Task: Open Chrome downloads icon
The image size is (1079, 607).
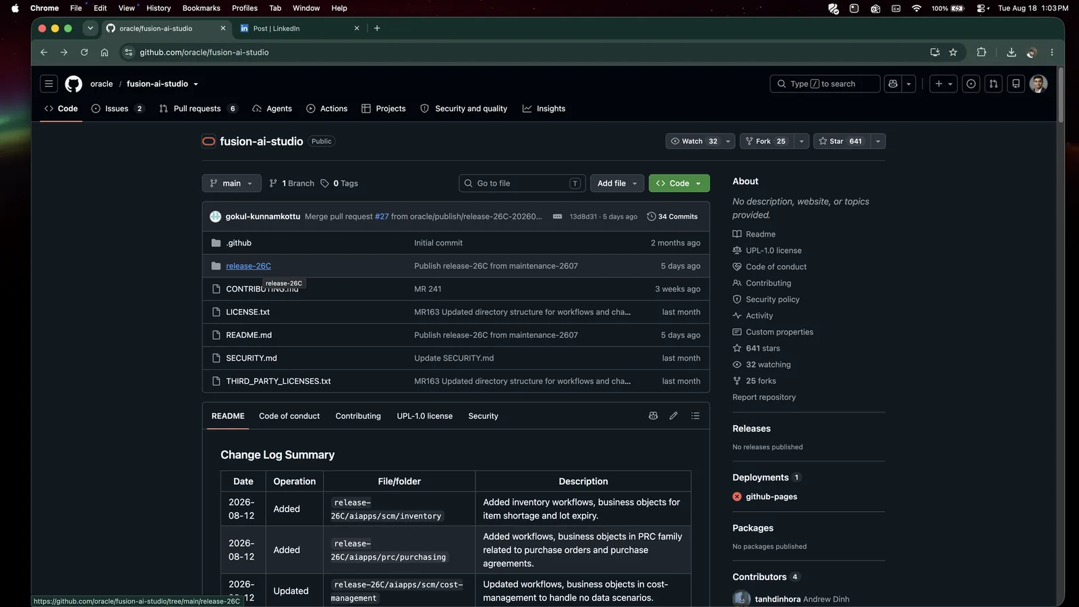Action: 1011,52
